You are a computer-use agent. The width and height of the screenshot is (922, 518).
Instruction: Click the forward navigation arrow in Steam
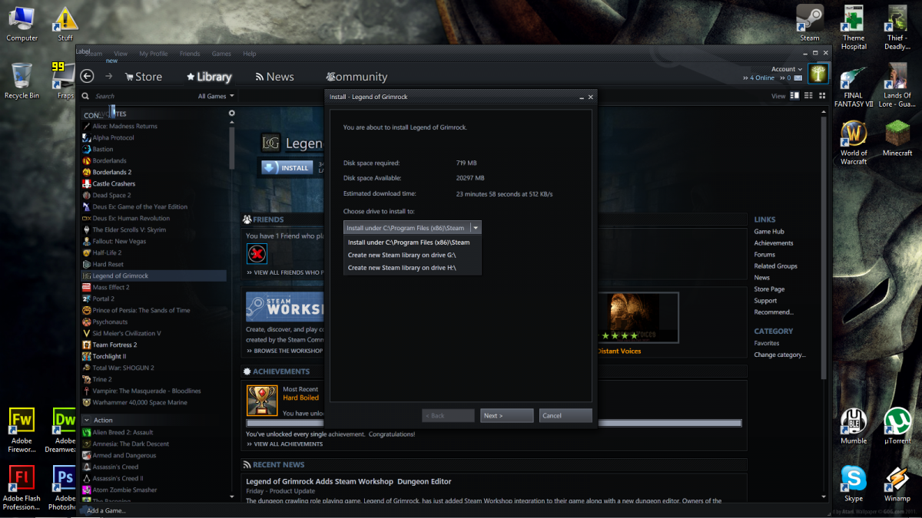pos(108,76)
